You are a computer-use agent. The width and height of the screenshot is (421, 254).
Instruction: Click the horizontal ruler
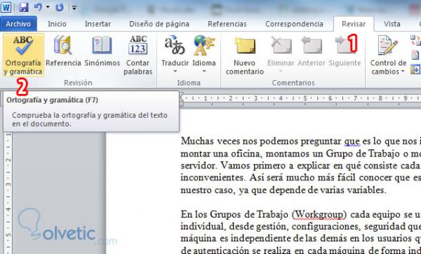(x=300, y=98)
